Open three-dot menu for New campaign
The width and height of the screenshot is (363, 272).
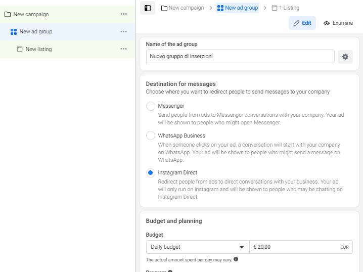click(x=124, y=14)
